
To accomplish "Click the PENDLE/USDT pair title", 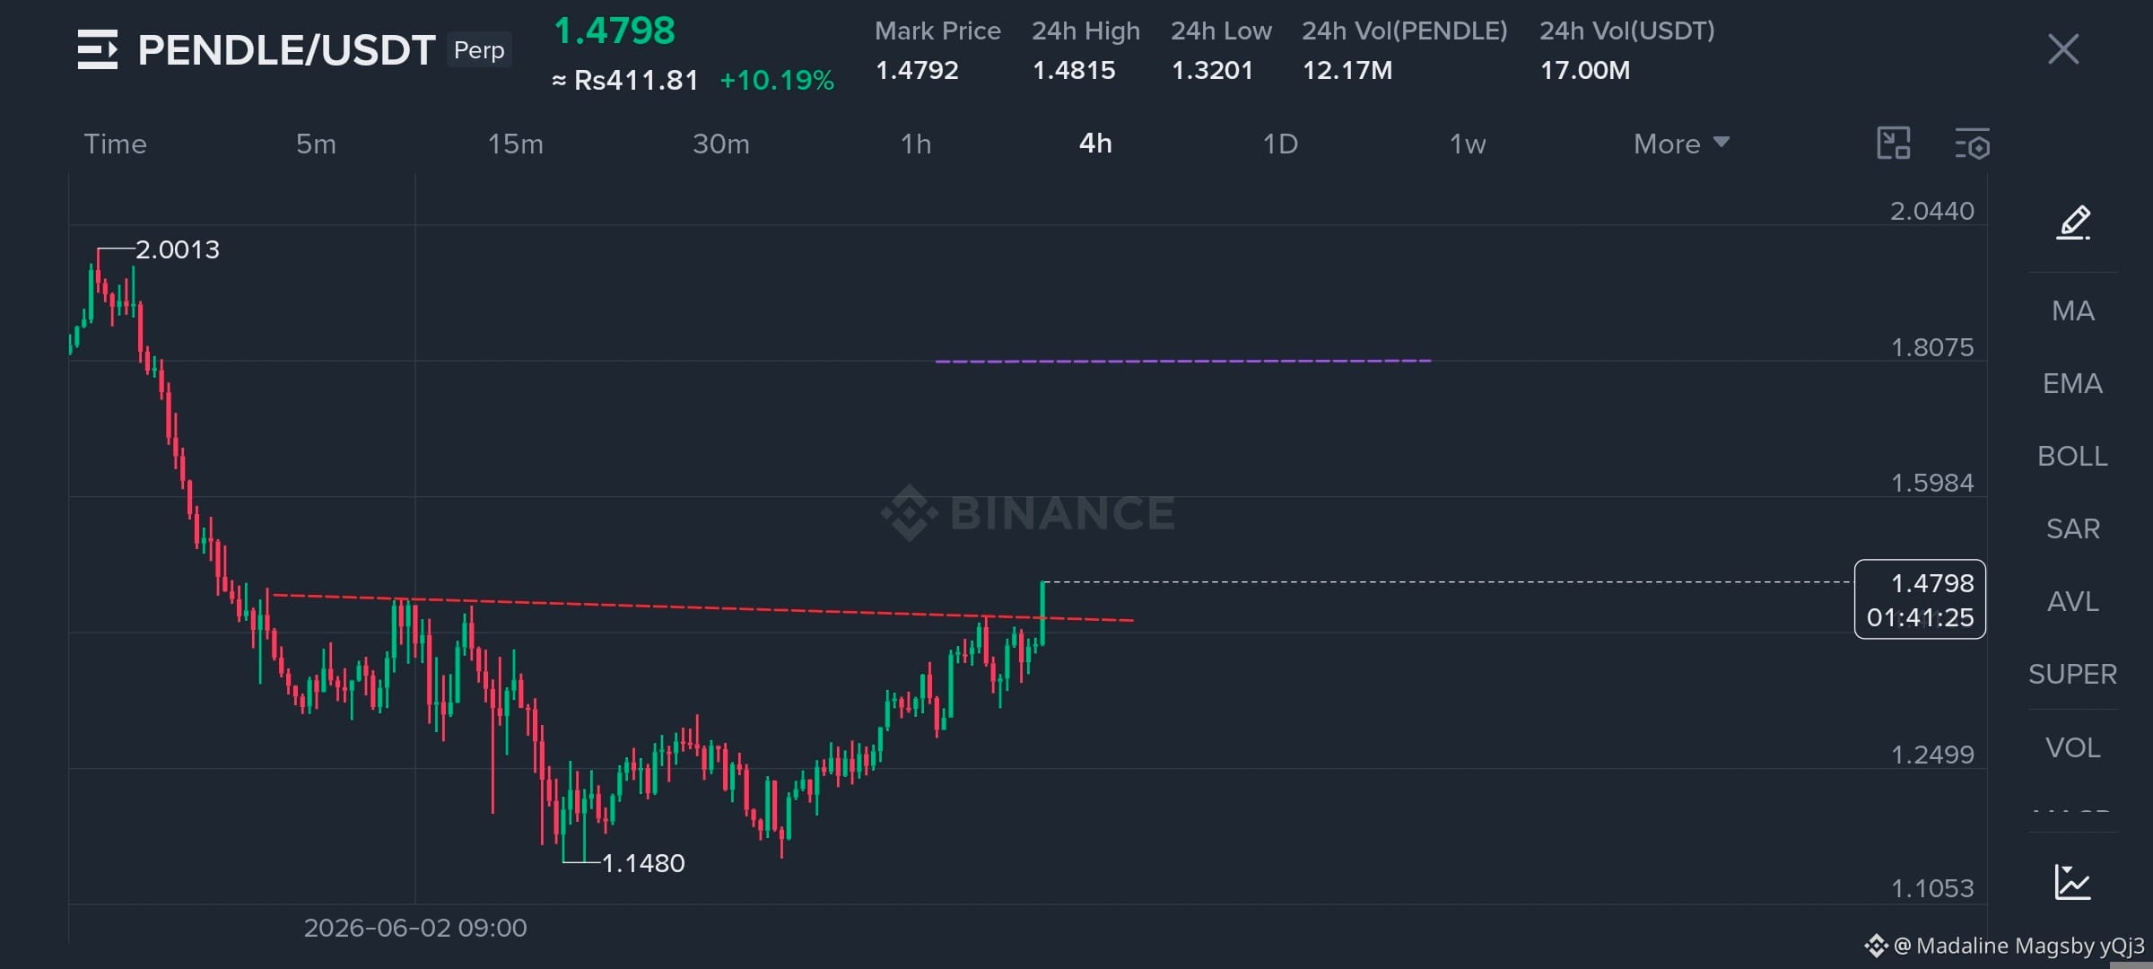I will pyautogui.click(x=286, y=50).
